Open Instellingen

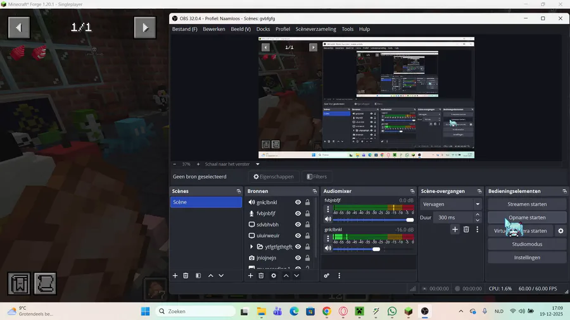click(527, 257)
